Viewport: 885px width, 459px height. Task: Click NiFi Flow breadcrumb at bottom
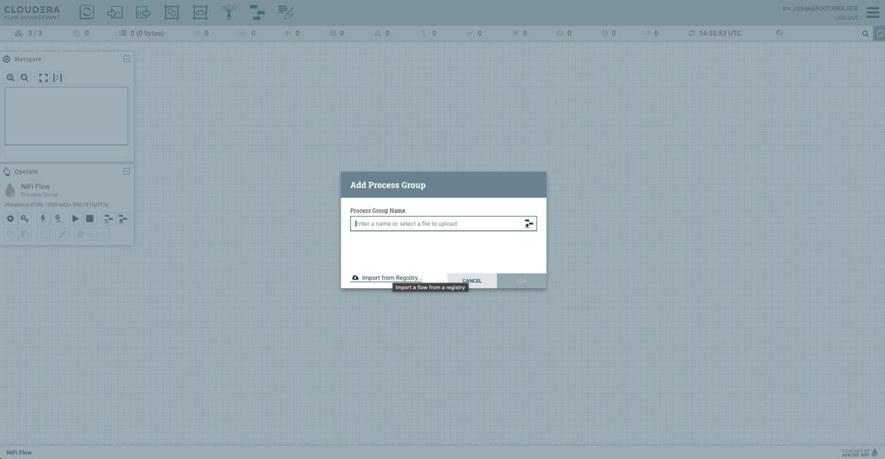19,452
